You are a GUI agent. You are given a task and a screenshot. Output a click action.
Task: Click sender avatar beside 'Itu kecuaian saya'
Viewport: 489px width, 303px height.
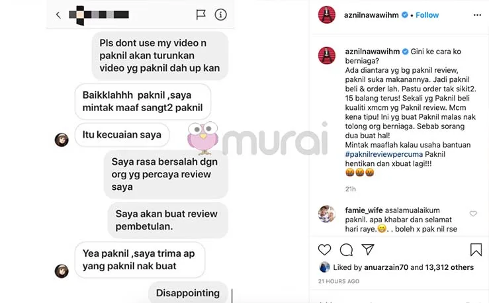tap(62, 140)
